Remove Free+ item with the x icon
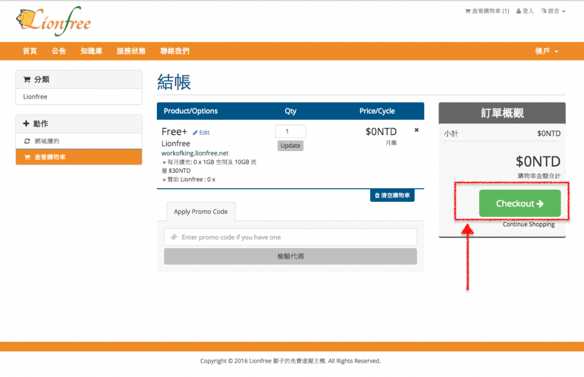584x377 pixels. tap(416, 130)
